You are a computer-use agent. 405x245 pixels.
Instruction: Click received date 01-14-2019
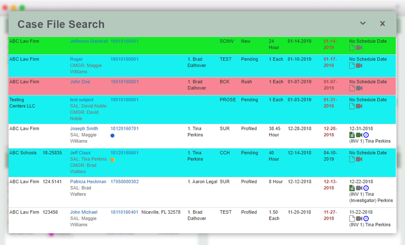299,41
